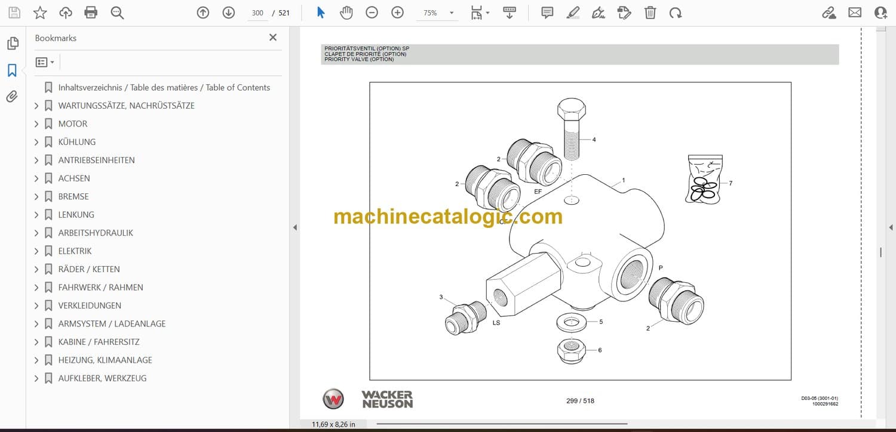Open the zoom level dropdown

pyautogui.click(x=451, y=13)
